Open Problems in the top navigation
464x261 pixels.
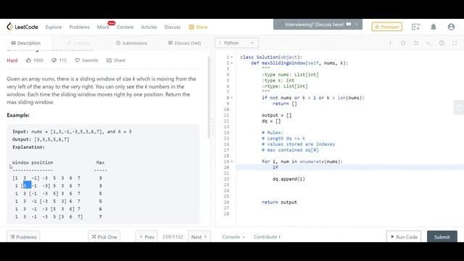point(79,27)
